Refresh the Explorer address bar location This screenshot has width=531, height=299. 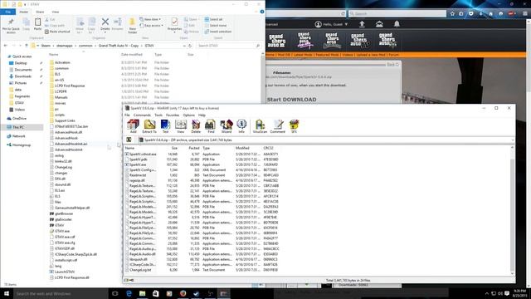(190, 46)
